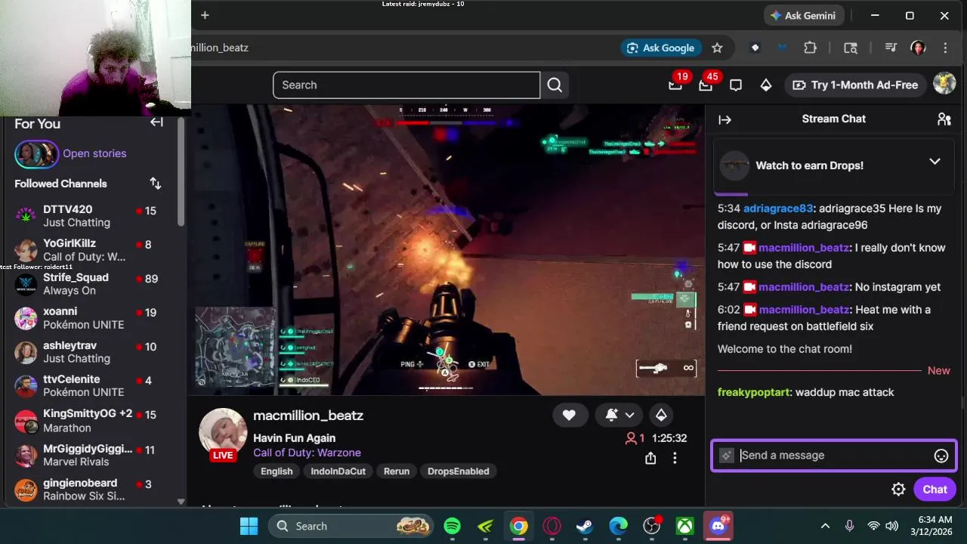Image resolution: width=967 pixels, height=544 pixels.
Task: Click the Send a message input
Action: (834, 456)
